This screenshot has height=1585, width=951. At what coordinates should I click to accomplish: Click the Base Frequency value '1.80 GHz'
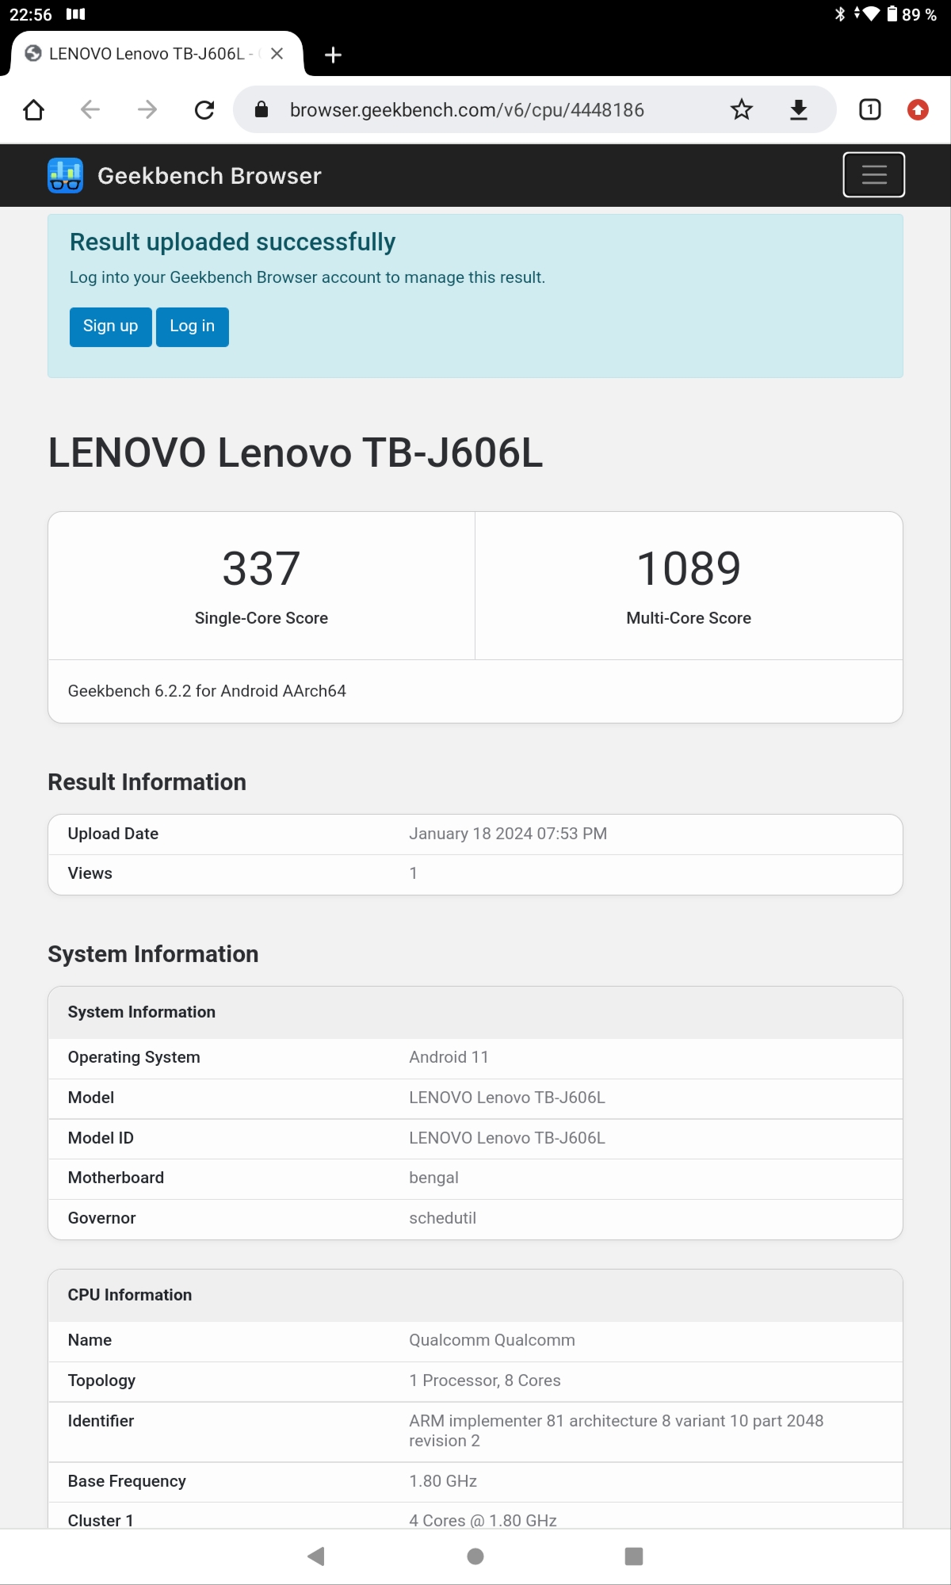point(443,1481)
